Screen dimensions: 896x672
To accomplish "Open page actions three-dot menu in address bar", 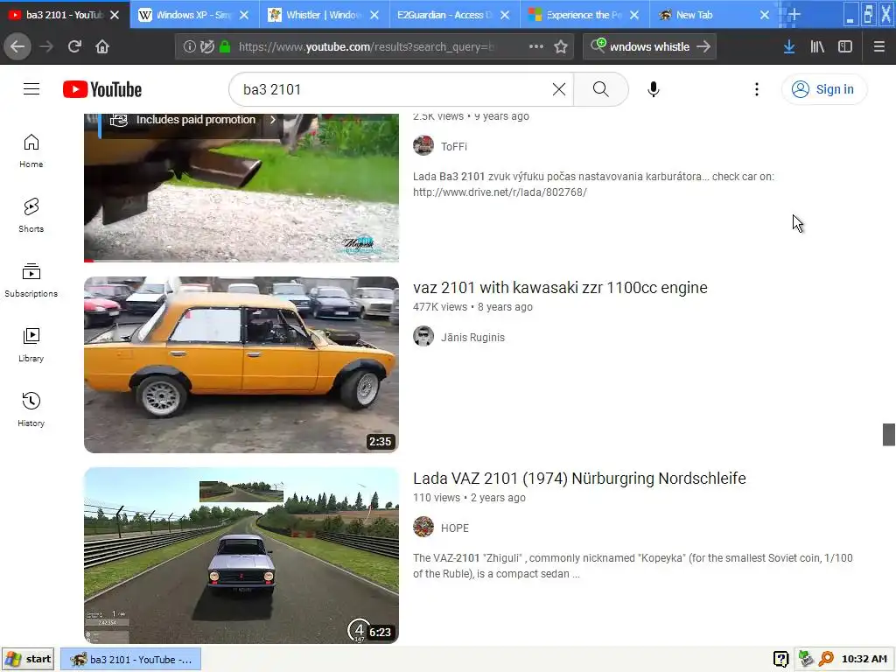I will [x=536, y=47].
